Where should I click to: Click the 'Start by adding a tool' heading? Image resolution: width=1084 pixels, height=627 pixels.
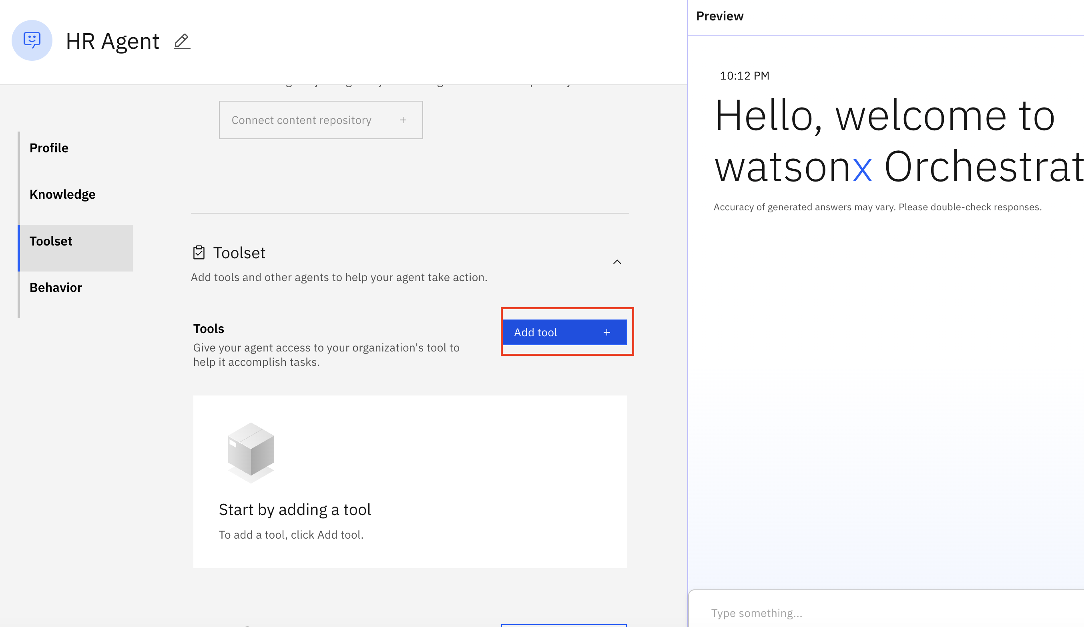[x=295, y=510]
